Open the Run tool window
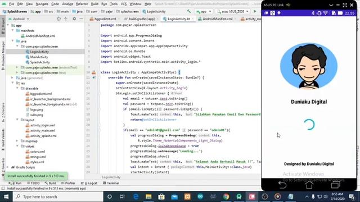Screen dimensions: 360x202 pyautogui.click(x=15, y=183)
